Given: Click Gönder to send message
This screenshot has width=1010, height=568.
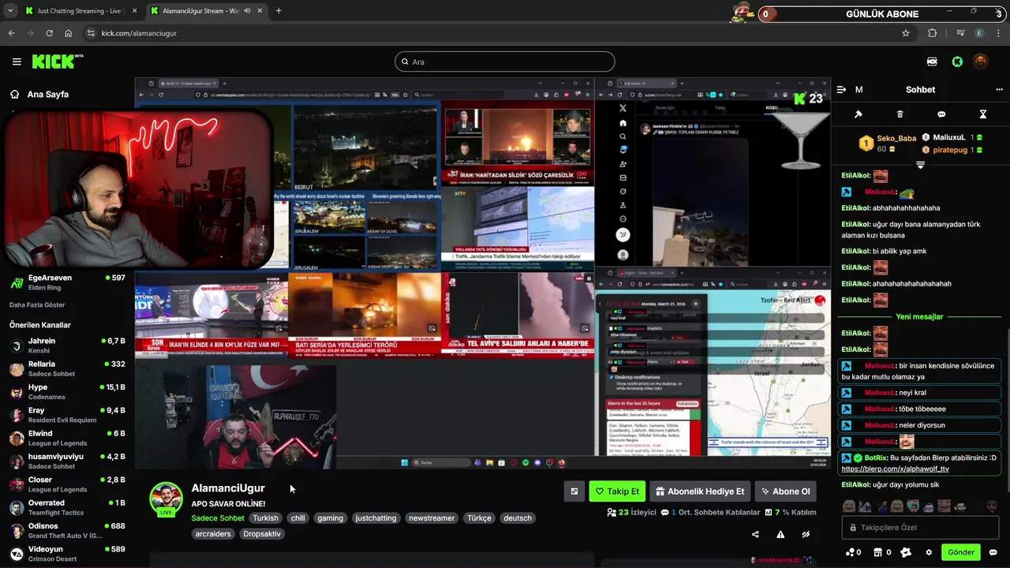Looking at the screenshot, I should tap(961, 552).
